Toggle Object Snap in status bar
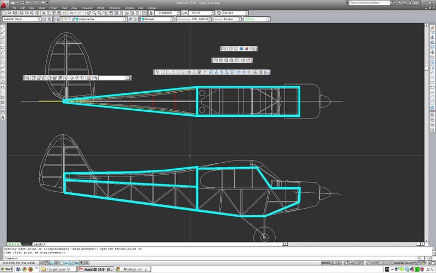This screenshot has width=436, height=273. click(x=62, y=263)
